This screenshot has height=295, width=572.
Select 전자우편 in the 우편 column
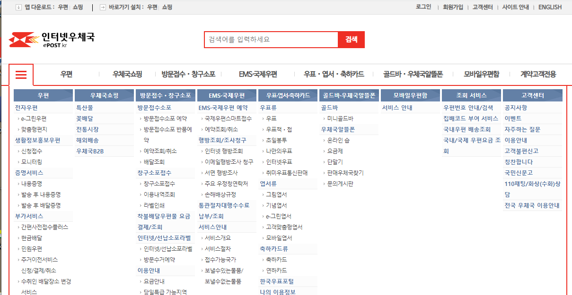(x=26, y=108)
